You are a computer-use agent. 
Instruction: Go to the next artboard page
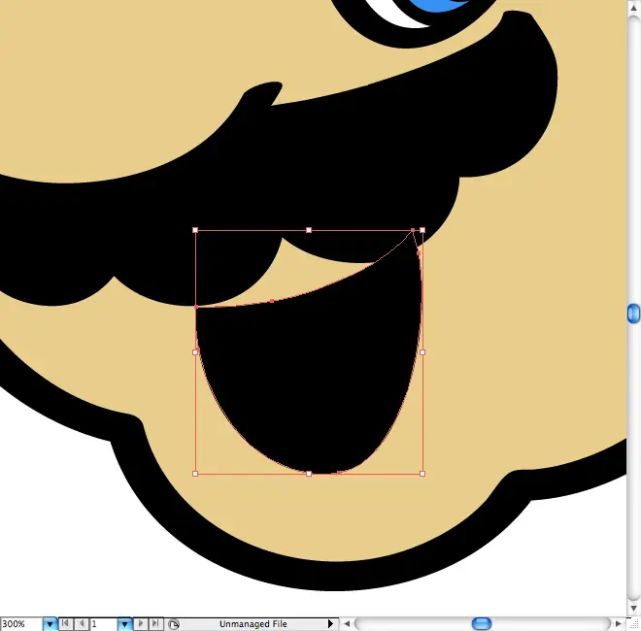(140, 623)
